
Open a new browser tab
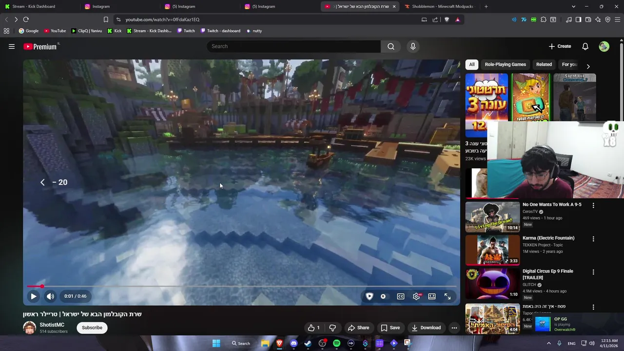pyautogui.click(x=486, y=6)
